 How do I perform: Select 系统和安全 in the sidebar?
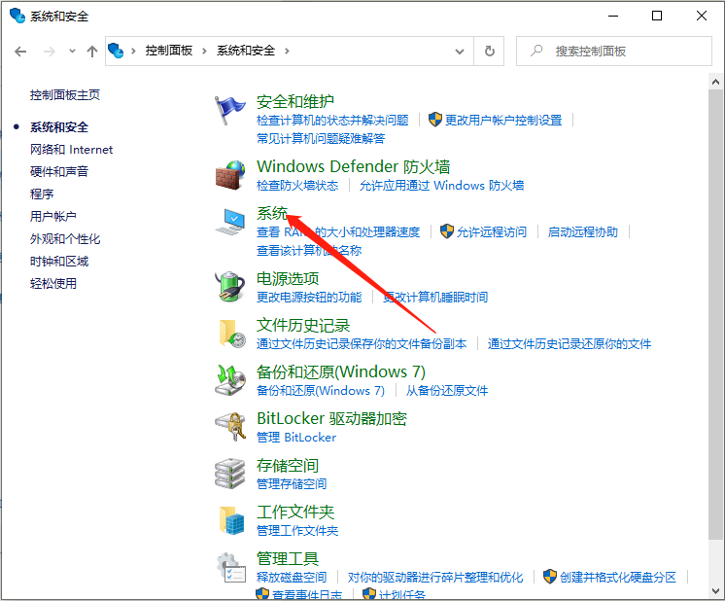(x=59, y=127)
